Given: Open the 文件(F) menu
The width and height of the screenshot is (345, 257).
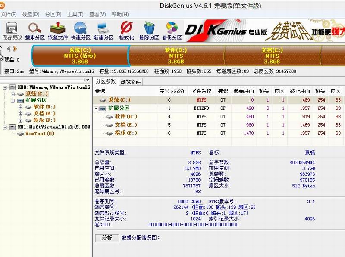Looking at the screenshot, I should [x=9, y=15].
